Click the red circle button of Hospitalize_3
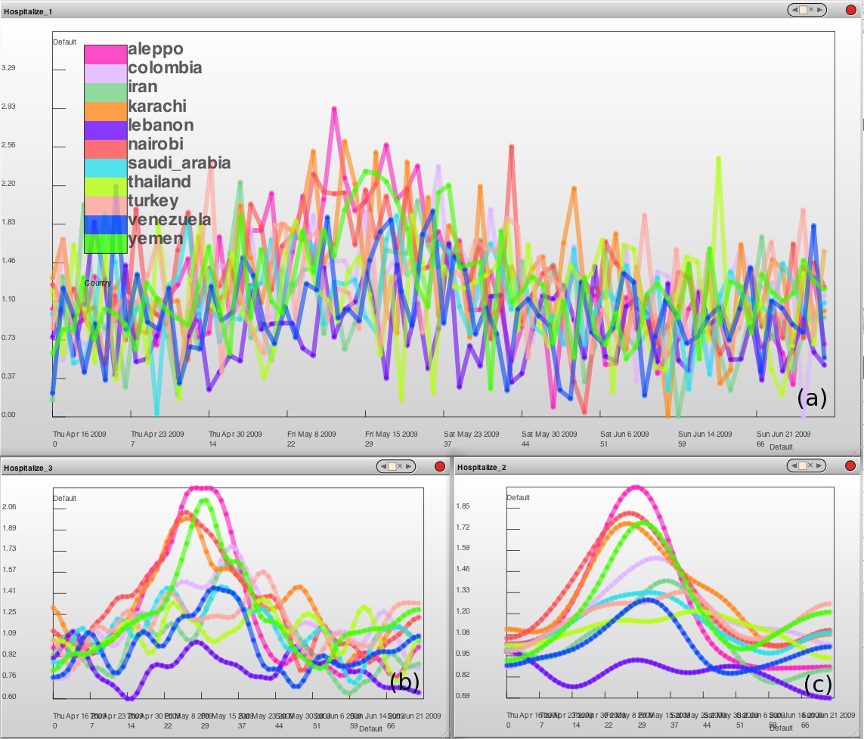This screenshot has height=739, width=864. [x=439, y=466]
